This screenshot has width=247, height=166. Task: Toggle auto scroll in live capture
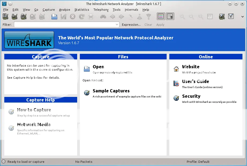[170, 16]
